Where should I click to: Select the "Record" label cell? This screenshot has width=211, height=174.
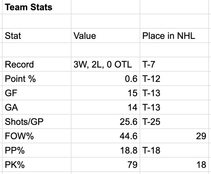[19, 64]
